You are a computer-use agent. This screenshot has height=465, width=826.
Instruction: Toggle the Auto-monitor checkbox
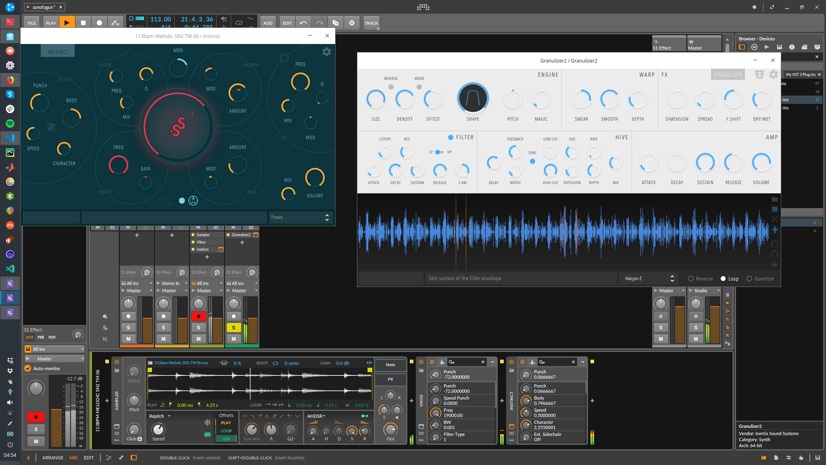28,368
